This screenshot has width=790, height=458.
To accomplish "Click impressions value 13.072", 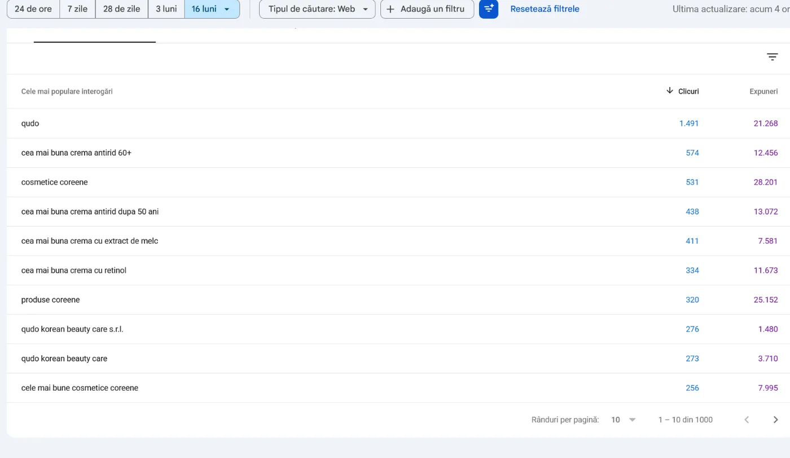I will pyautogui.click(x=766, y=211).
